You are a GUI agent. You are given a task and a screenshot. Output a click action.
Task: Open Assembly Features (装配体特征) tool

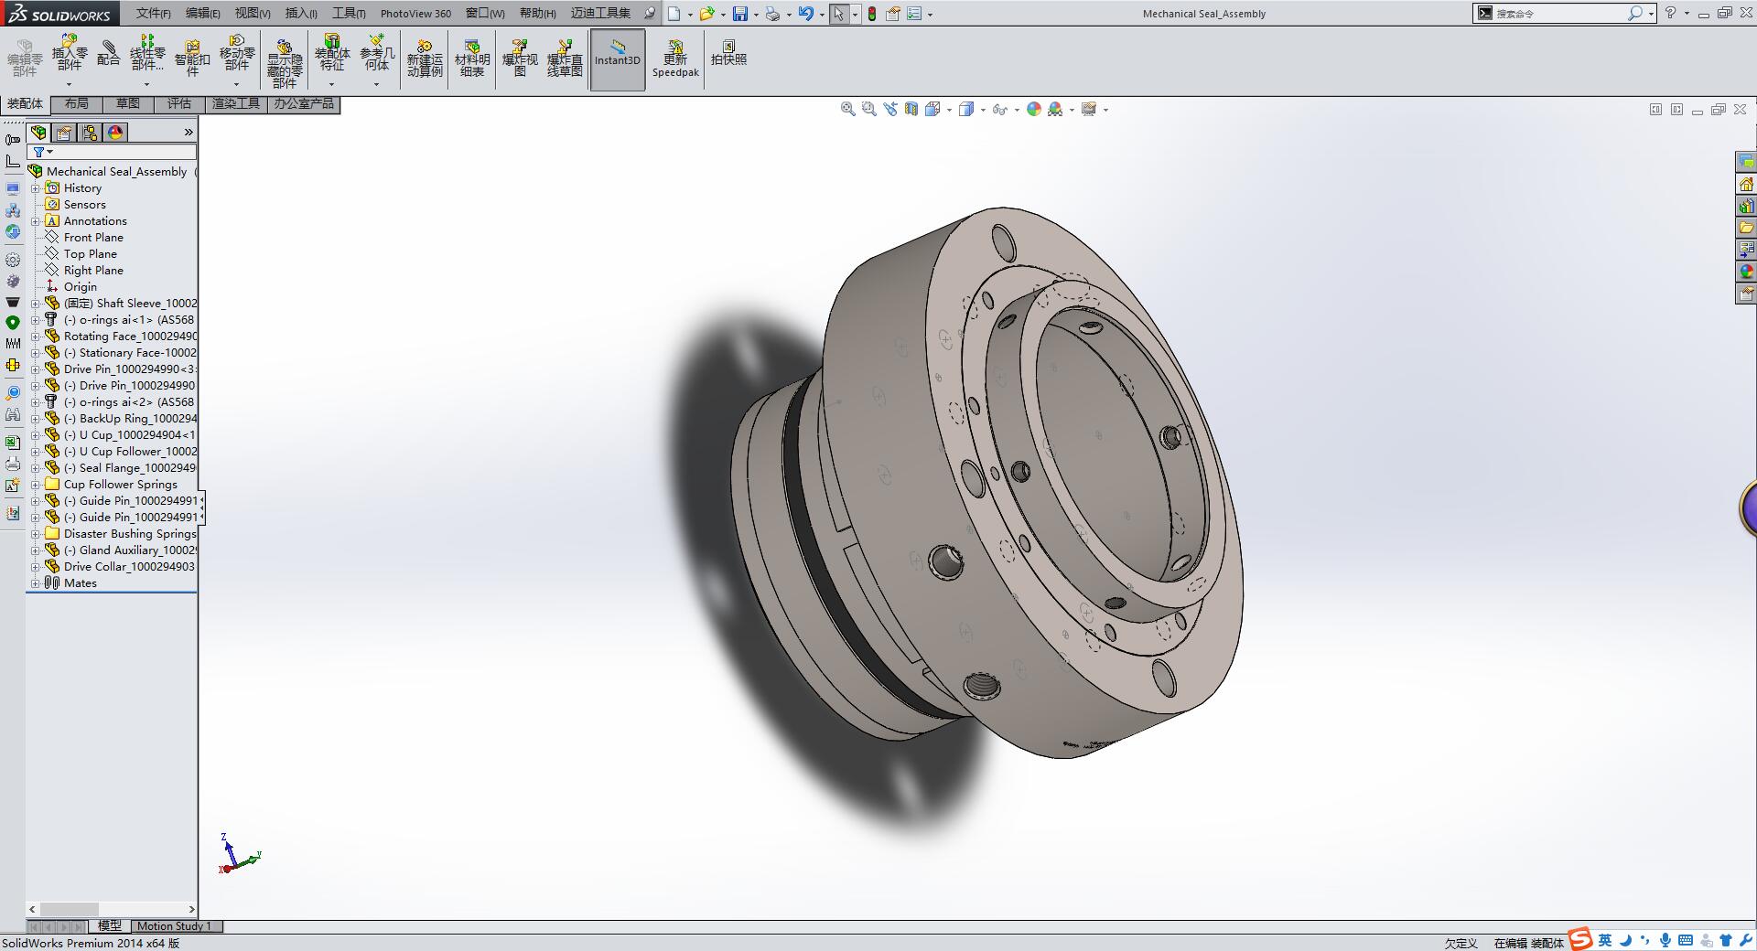point(332,55)
